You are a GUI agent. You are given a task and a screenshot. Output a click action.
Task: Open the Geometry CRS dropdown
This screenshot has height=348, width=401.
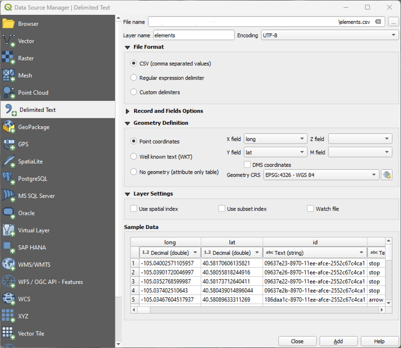click(x=321, y=175)
